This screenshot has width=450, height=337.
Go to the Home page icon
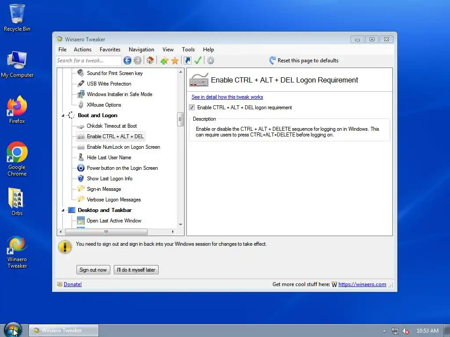tap(150, 61)
